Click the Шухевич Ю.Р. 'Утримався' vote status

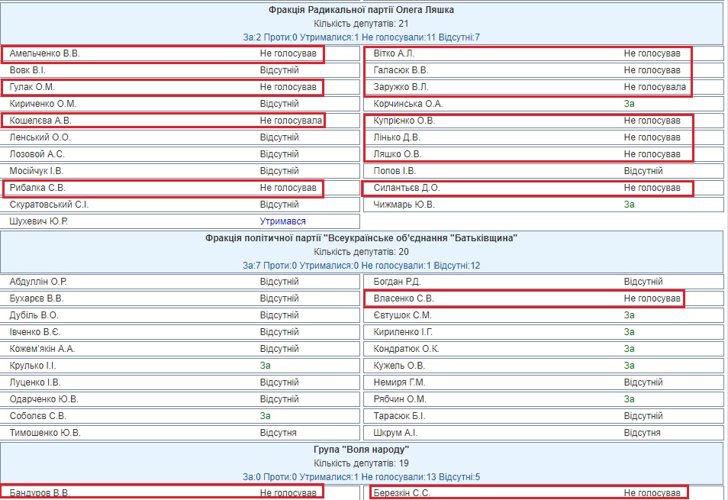tap(282, 221)
